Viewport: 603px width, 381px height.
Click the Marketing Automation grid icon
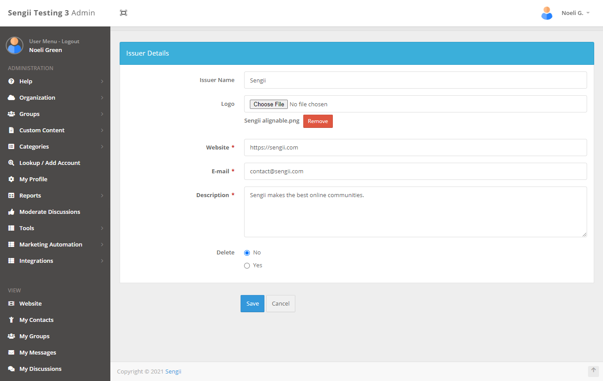pos(11,244)
